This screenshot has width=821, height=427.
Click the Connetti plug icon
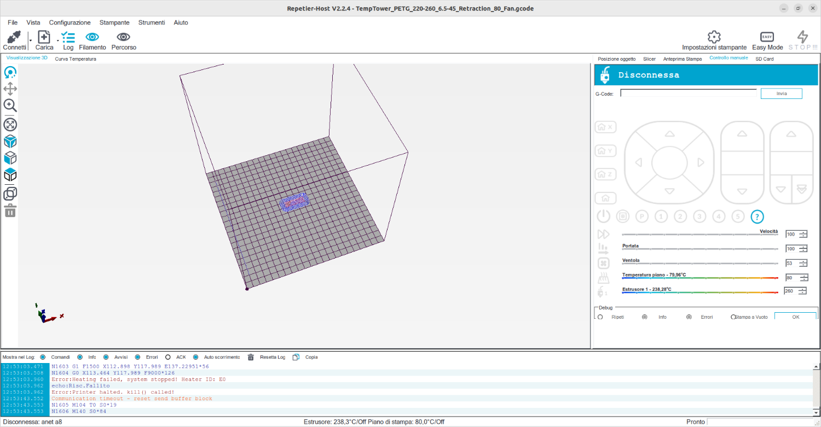(x=14, y=37)
